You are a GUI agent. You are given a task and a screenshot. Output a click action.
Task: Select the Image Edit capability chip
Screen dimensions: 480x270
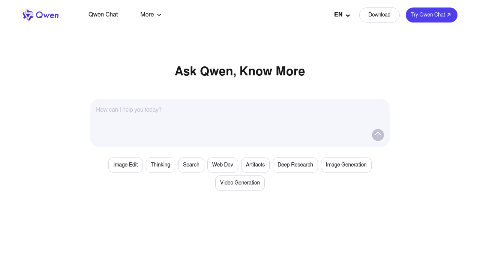click(125, 165)
